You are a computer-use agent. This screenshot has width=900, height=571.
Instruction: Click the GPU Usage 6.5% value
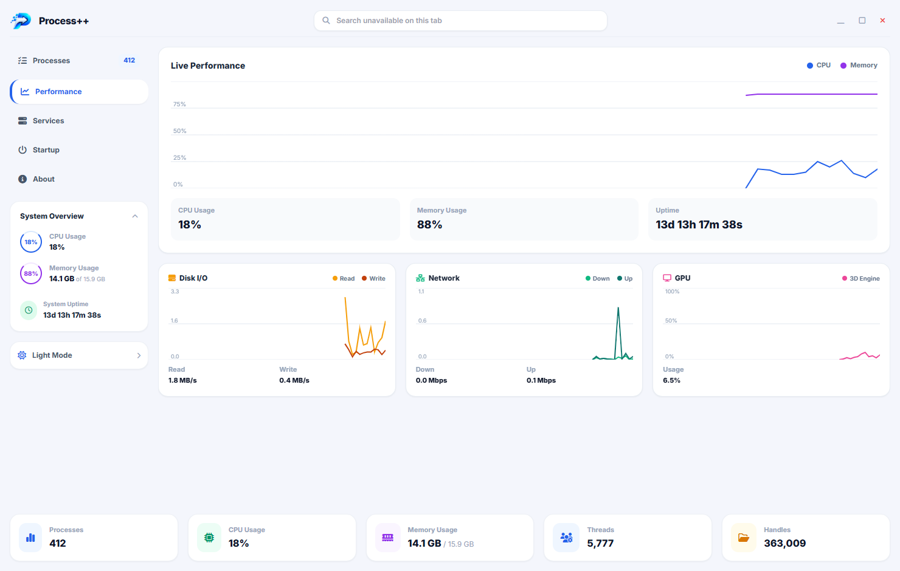click(x=671, y=380)
